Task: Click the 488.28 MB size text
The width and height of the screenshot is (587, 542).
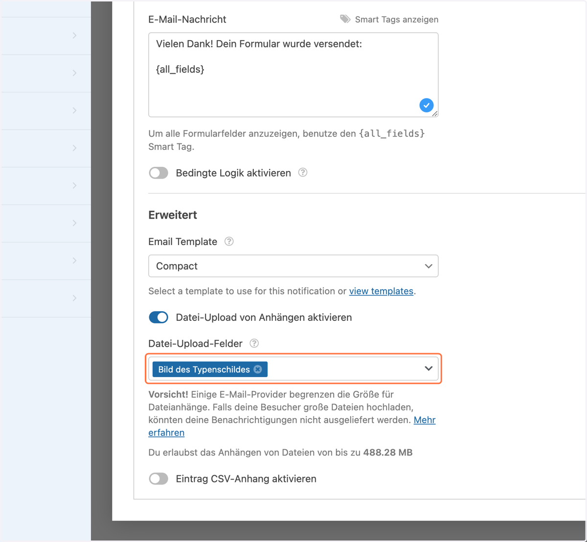Action: coord(388,452)
